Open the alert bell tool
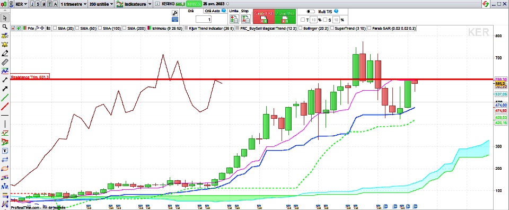Image resolution: width=509 pixels, height=210 pixels. point(5,45)
